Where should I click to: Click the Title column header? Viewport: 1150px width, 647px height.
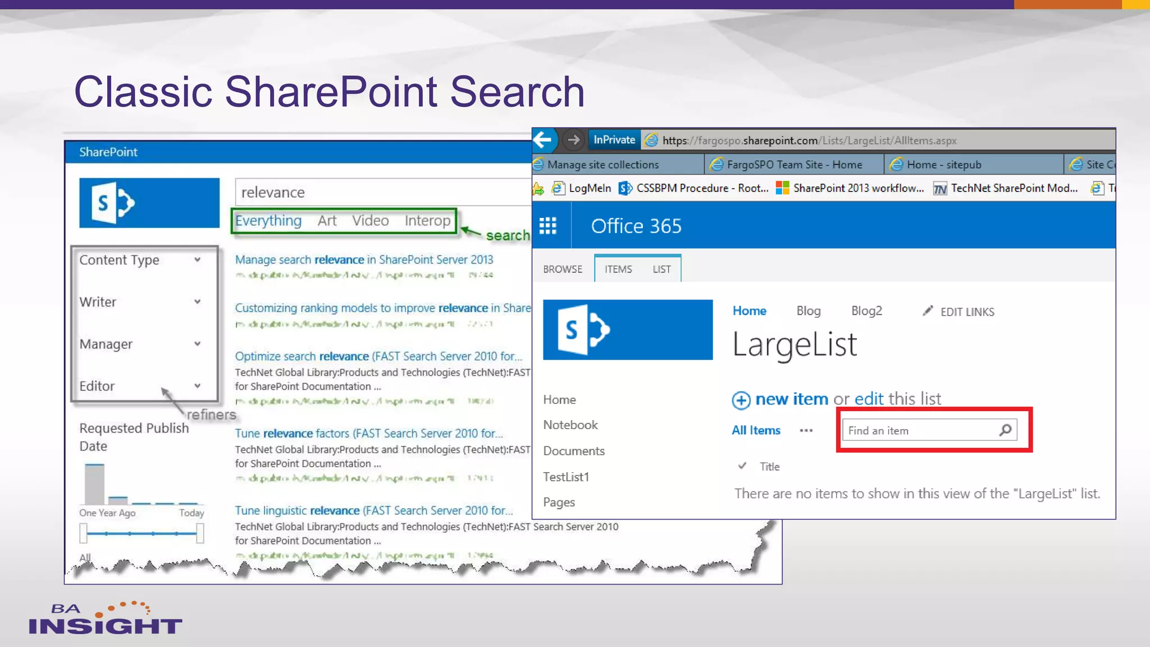click(769, 466)
